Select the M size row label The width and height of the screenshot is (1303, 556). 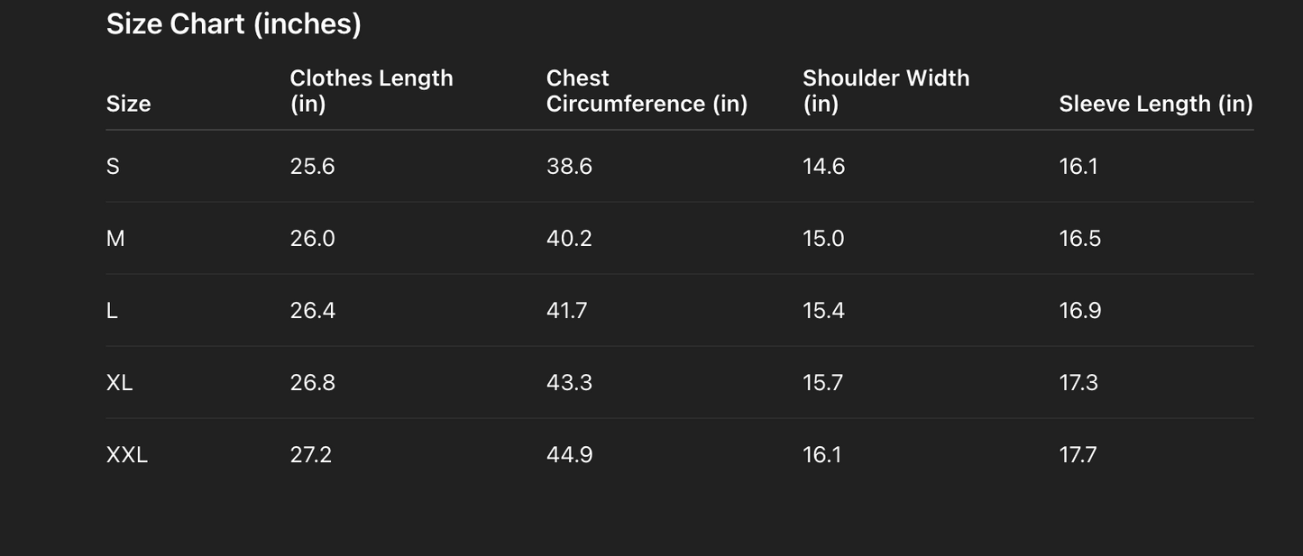[x=115, y=239]
